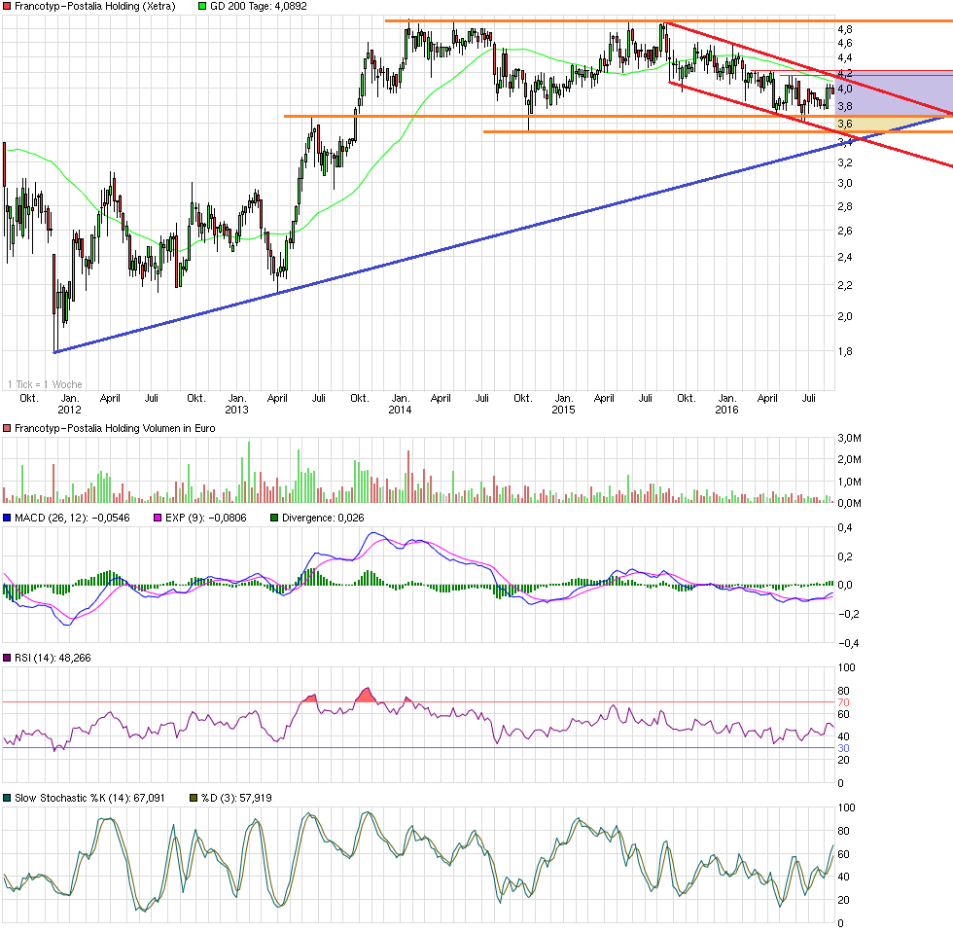Click the red overbought RSI peak near October 2013
Image resolution: width=953 pixels, height=932 pixels.
[366, 696]
